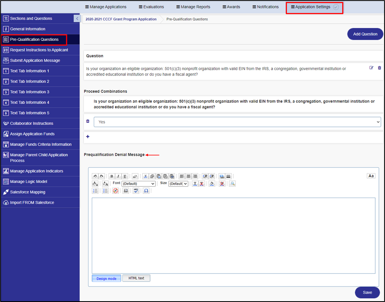
Task: Collapse the left sidebar with chevron
Action: (77, 18)
